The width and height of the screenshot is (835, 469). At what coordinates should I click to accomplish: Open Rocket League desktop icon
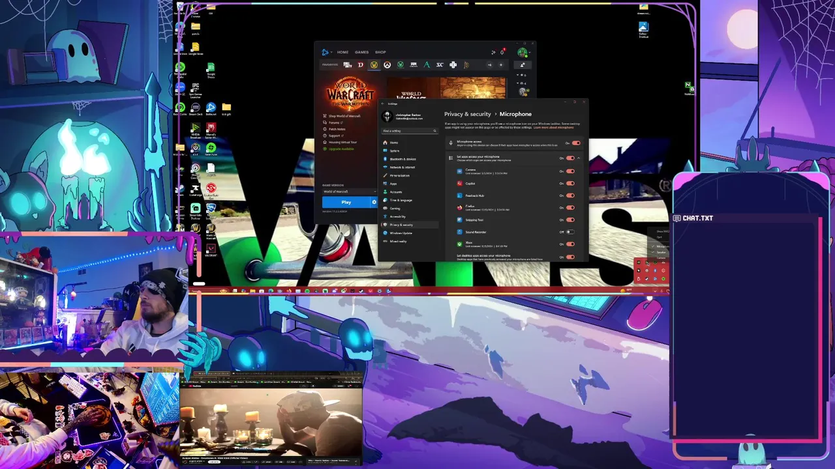pos(211,210)
